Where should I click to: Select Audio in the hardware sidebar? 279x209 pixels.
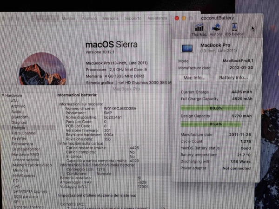(x=16, y=112)
